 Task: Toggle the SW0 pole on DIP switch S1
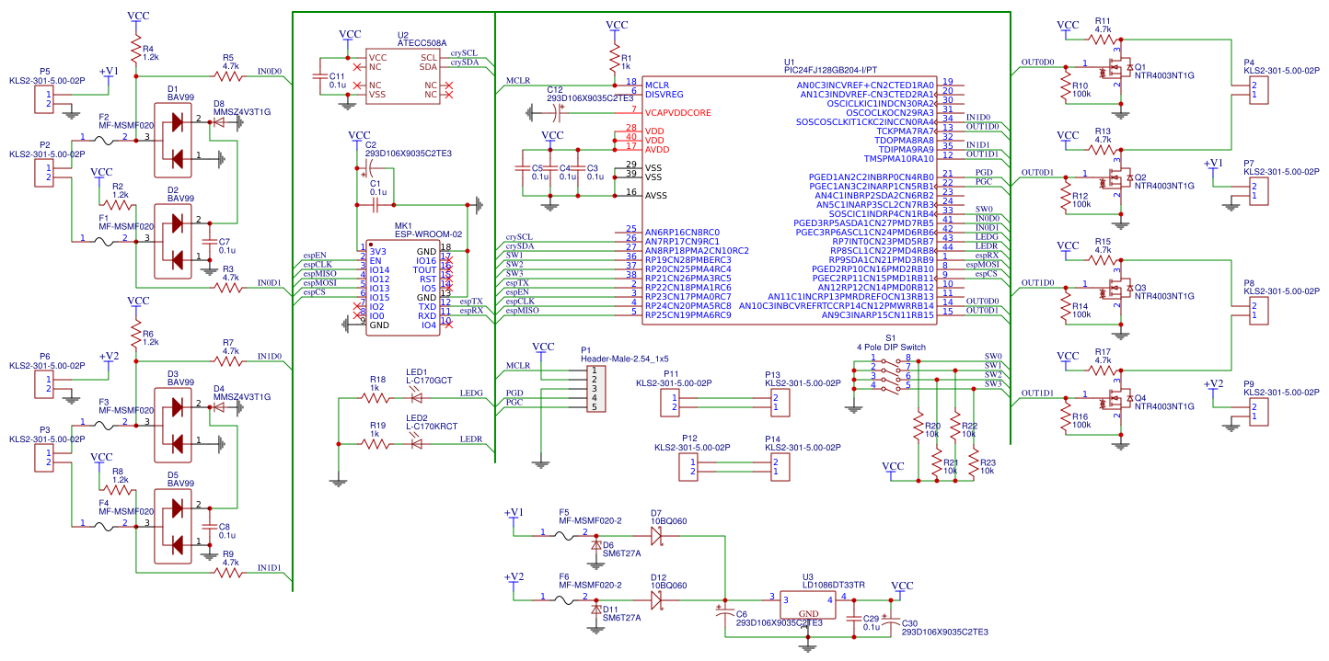(x=891, y=361)
